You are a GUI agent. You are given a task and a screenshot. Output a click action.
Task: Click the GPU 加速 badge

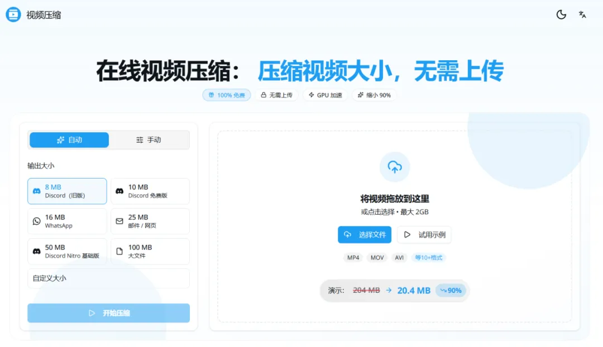click(x=325, y=95)
